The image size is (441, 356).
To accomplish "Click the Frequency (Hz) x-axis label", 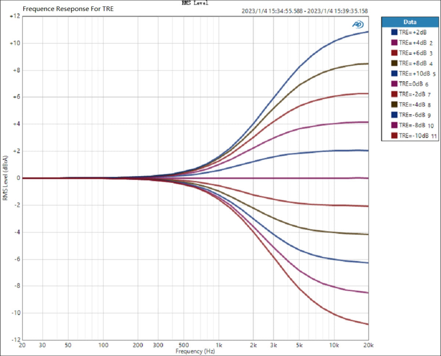I will click(x=194, y=351).
